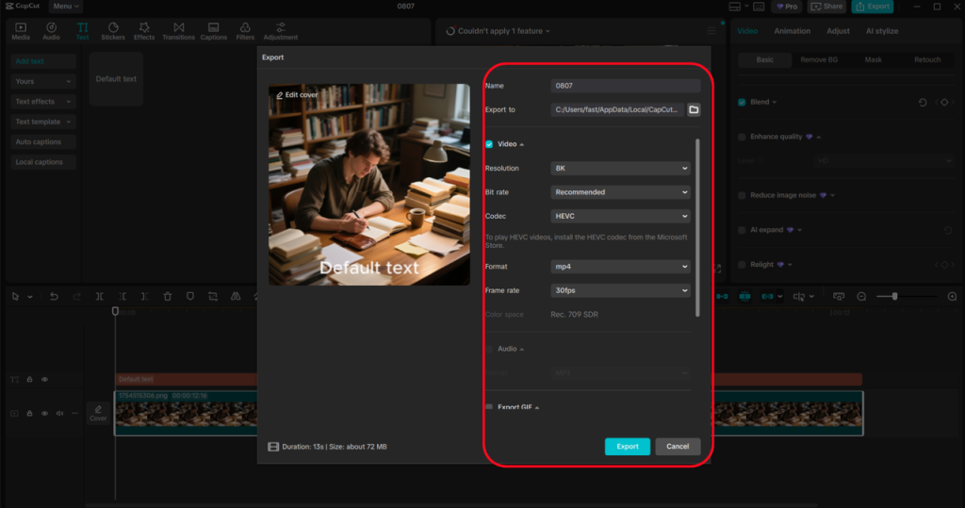Click the Edit cover pencil icon
The width and height of the screenshot is (965, 508).
click(x=280, y=95)
